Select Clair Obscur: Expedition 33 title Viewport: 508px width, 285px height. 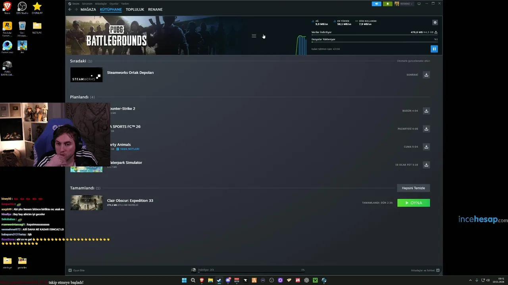tap(130, 200)
